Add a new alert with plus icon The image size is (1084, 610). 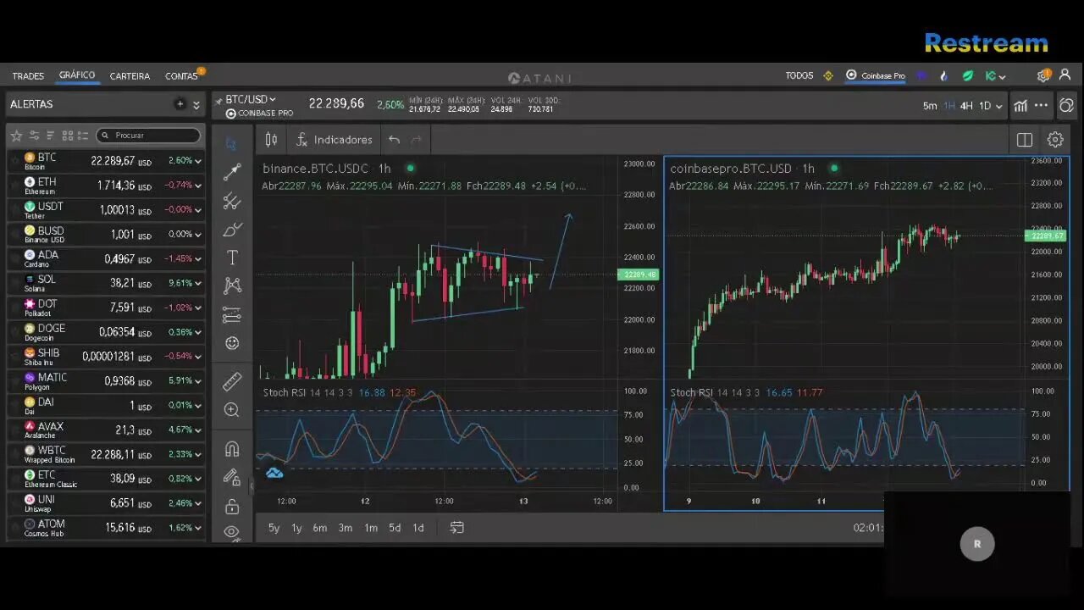point(180,104)
